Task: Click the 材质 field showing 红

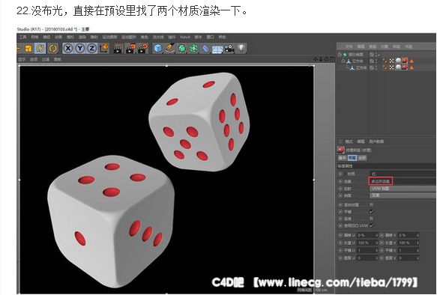Action: click(403, 174)
